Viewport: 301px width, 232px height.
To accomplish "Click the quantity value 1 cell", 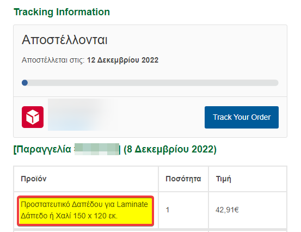I will click(183, 210).
